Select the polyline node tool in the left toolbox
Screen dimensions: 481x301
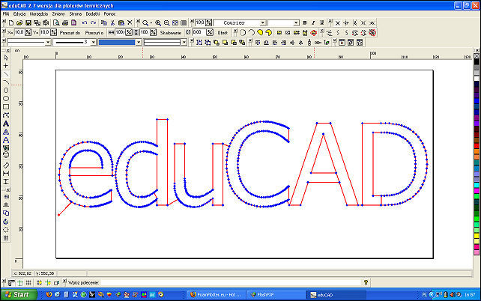click(6, 115)
